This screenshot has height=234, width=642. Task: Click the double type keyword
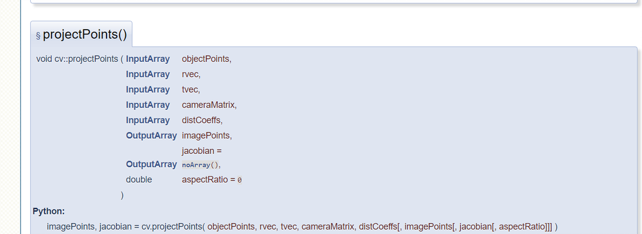(139, 180)
